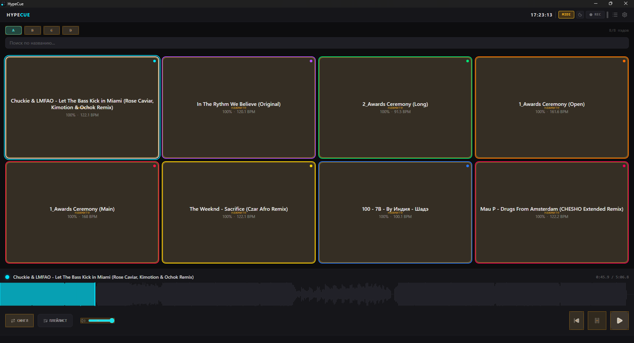Switch to the last bank tab
This screenshot has height=343, width=634.
click(71, 30)
